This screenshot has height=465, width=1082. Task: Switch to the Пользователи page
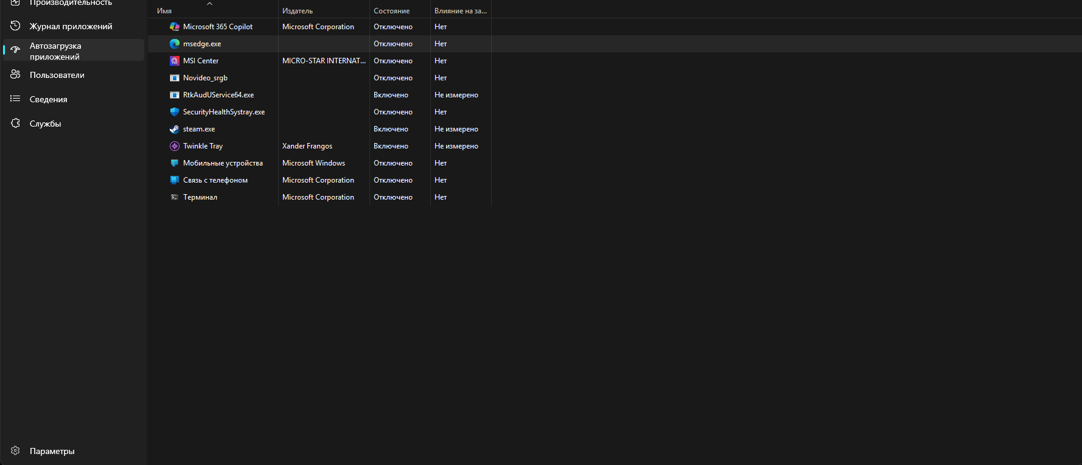(74, 75)
